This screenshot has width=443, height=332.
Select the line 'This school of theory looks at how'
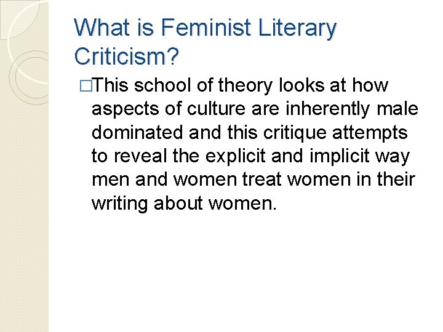[240, 85]
